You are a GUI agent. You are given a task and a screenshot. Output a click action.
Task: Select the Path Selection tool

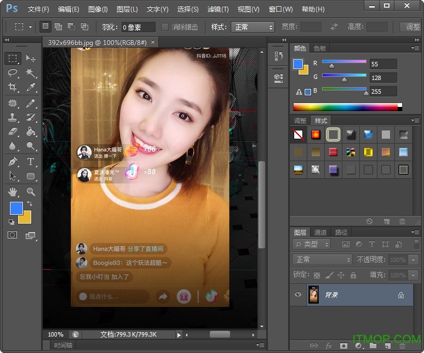point(13,176)
